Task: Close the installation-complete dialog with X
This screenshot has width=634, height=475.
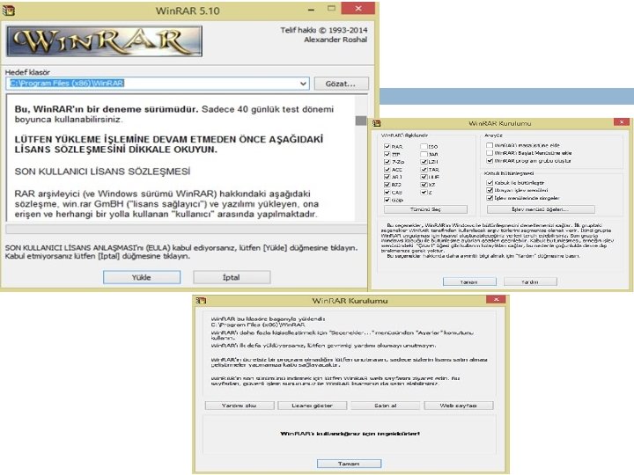Action: pos(496,299)
